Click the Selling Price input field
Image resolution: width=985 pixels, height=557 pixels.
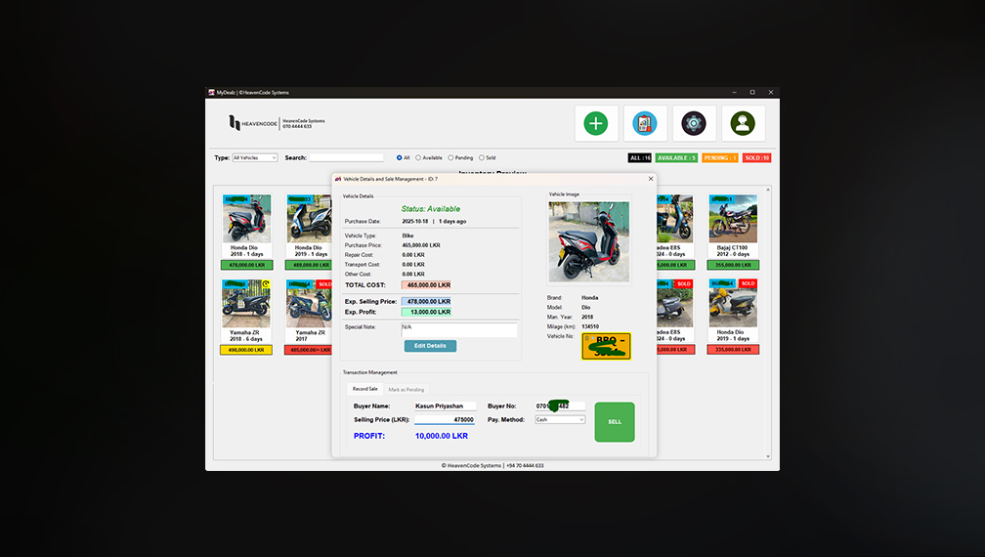coord(445,419)
